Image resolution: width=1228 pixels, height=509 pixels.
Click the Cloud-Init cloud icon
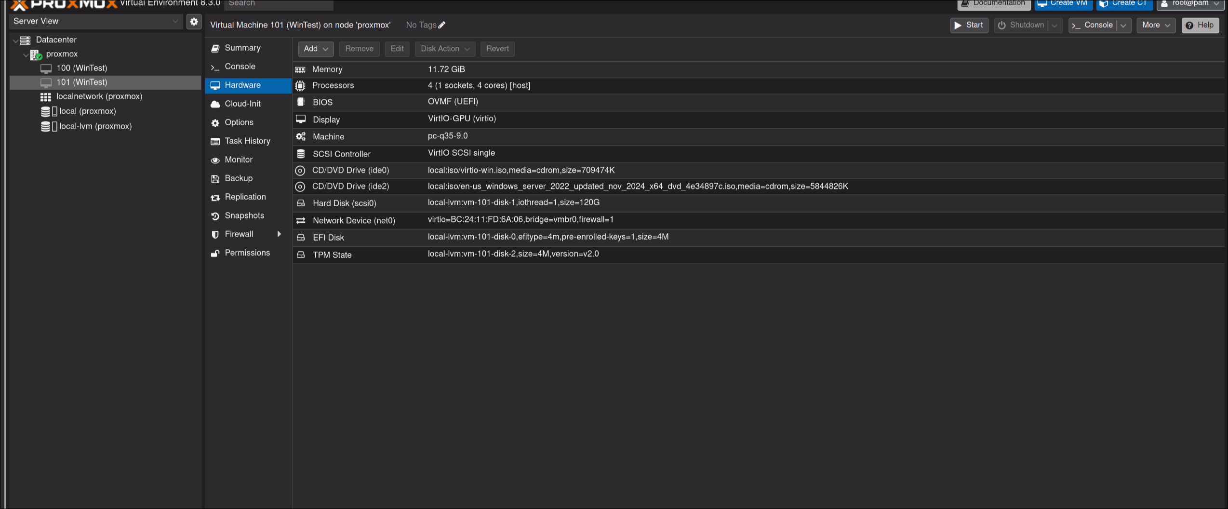tap(215, 104)
